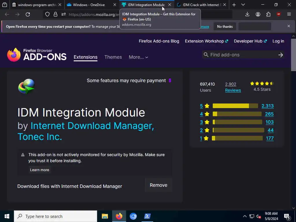This screenshot has width=296, height=222.
Task: Open site permissions icon in address bar
Action: pyautogui.click(x=64, y=14)
